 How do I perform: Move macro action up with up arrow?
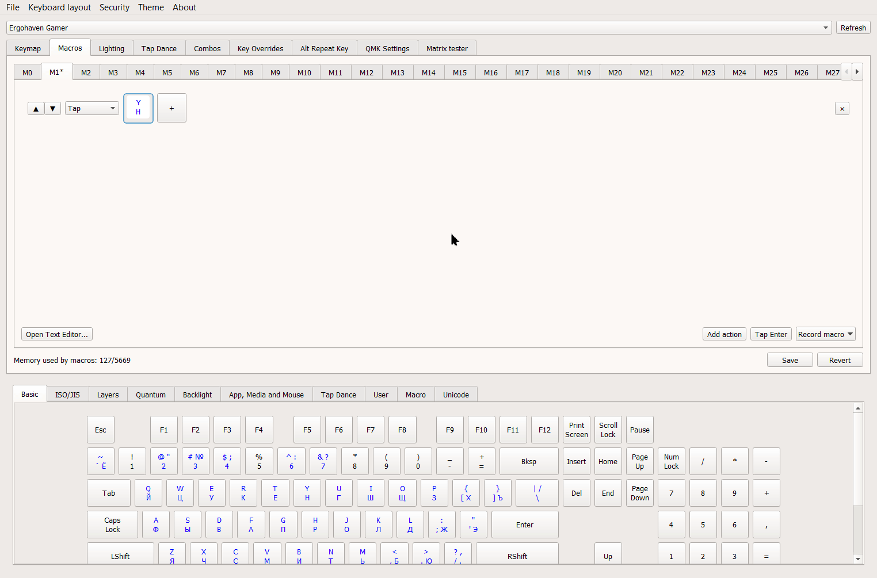tap(36, 109)
